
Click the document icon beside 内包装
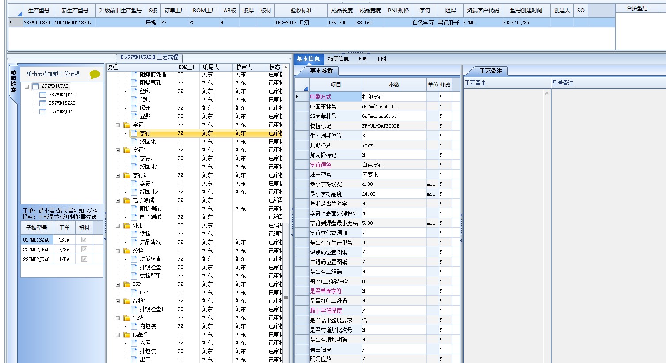[x=134, y=326]
